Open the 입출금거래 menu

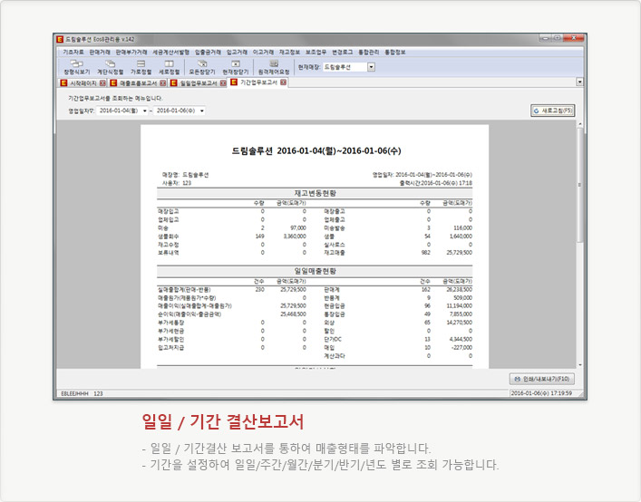click(208, 53)
